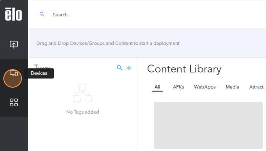Switch to the Media tab
This screenshot has width=266, height=151.
(232, 87)
